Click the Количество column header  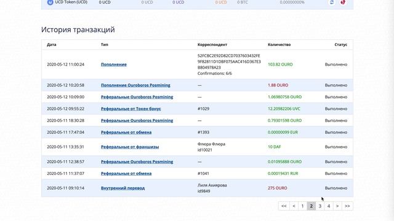click(x=279, y=45)
